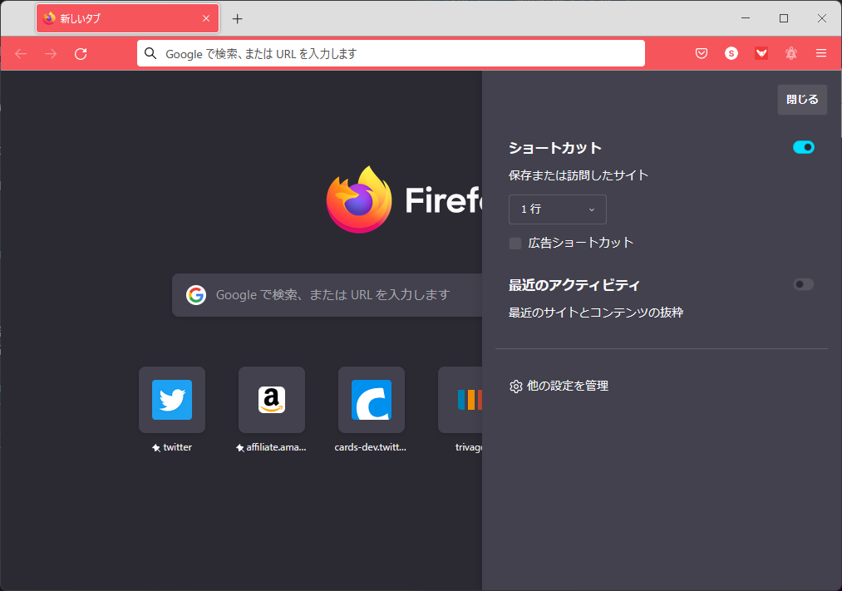This screenshot has width=842, height=591.
Task: Open the twitter shortcut tile
Action: click(172, 400)
